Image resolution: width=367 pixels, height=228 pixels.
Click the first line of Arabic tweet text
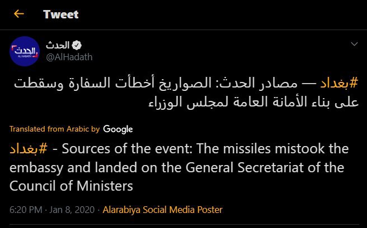[186, 83]
